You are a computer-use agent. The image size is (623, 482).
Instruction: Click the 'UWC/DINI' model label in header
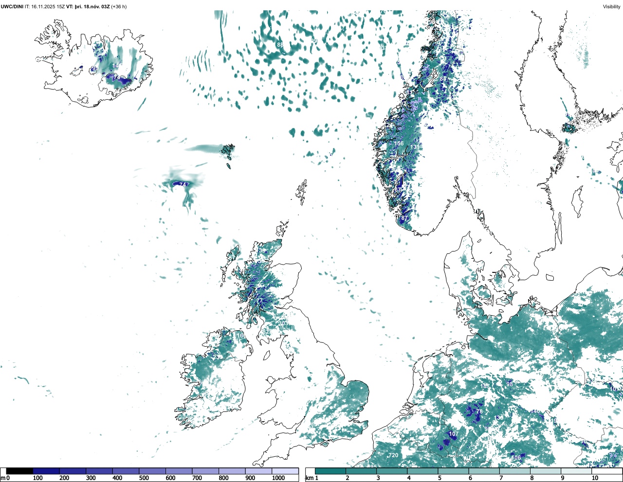click(12, 7)
